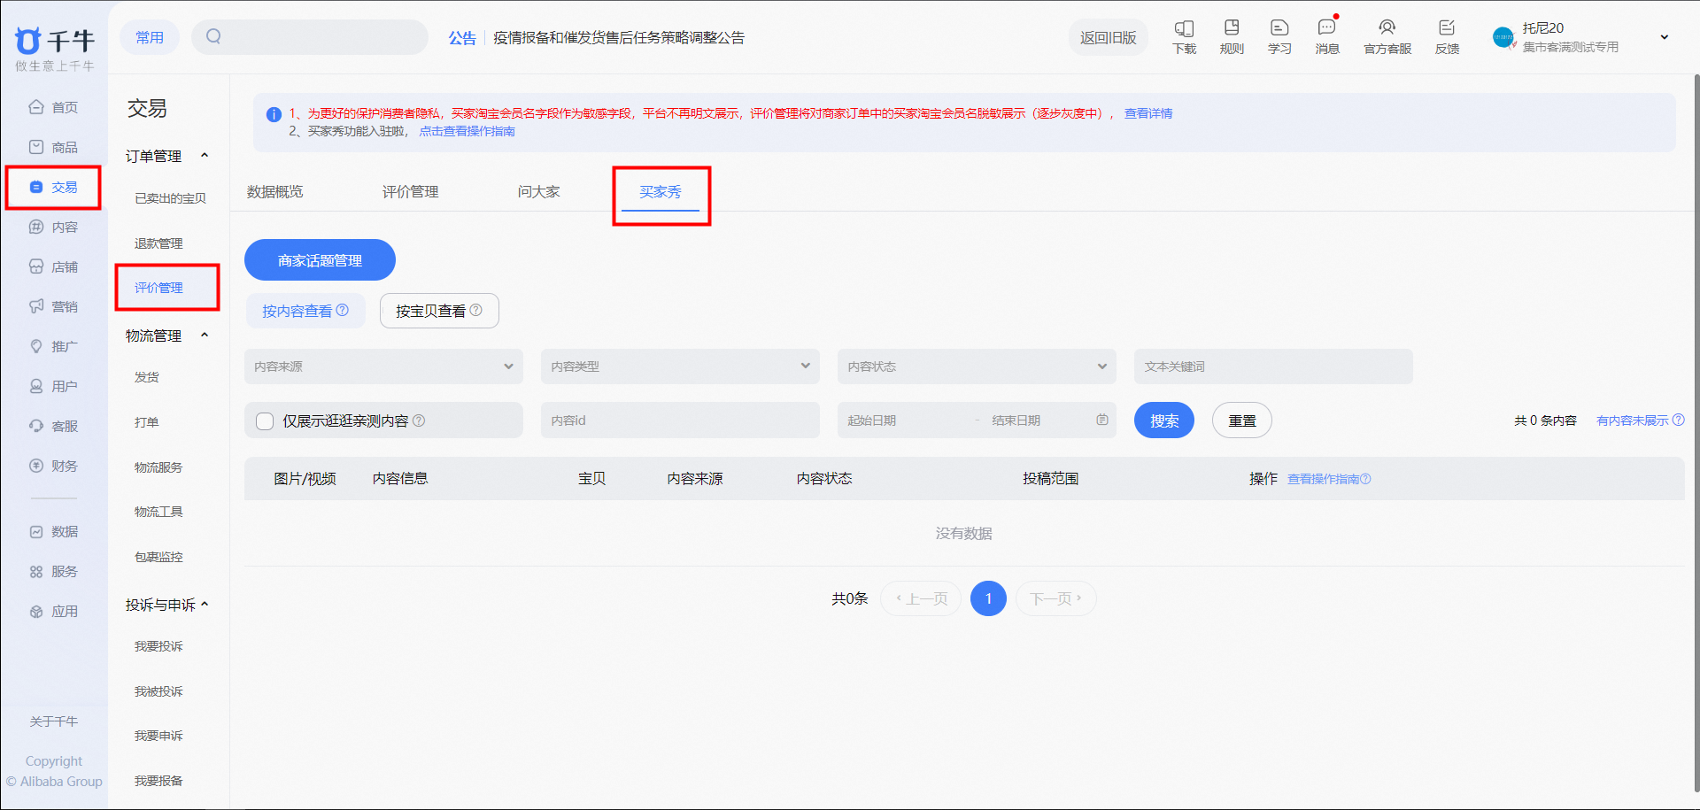Click the account avatar icon
The image size is (1700, 810).
click(x=1503, y=37)
